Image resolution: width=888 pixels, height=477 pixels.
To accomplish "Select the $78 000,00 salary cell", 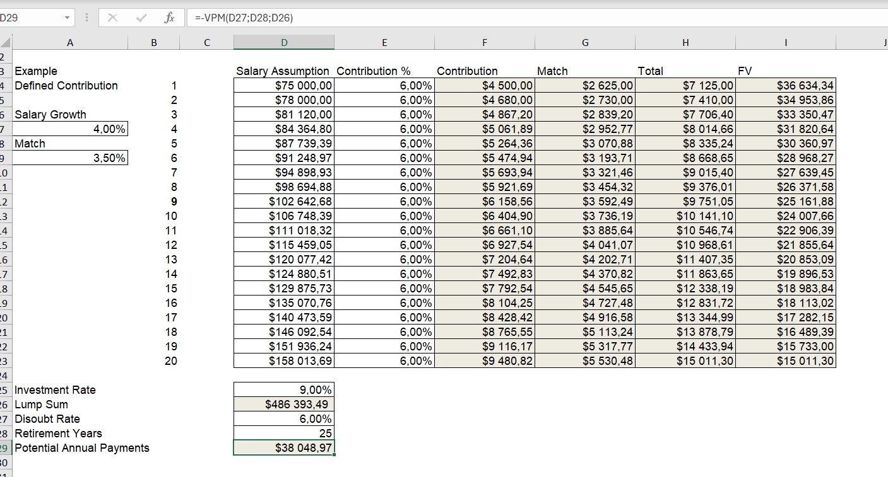I will 284,100.
